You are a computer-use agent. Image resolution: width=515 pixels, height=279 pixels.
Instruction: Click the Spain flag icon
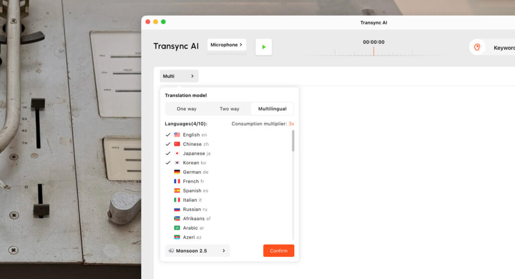pos(177,190)
